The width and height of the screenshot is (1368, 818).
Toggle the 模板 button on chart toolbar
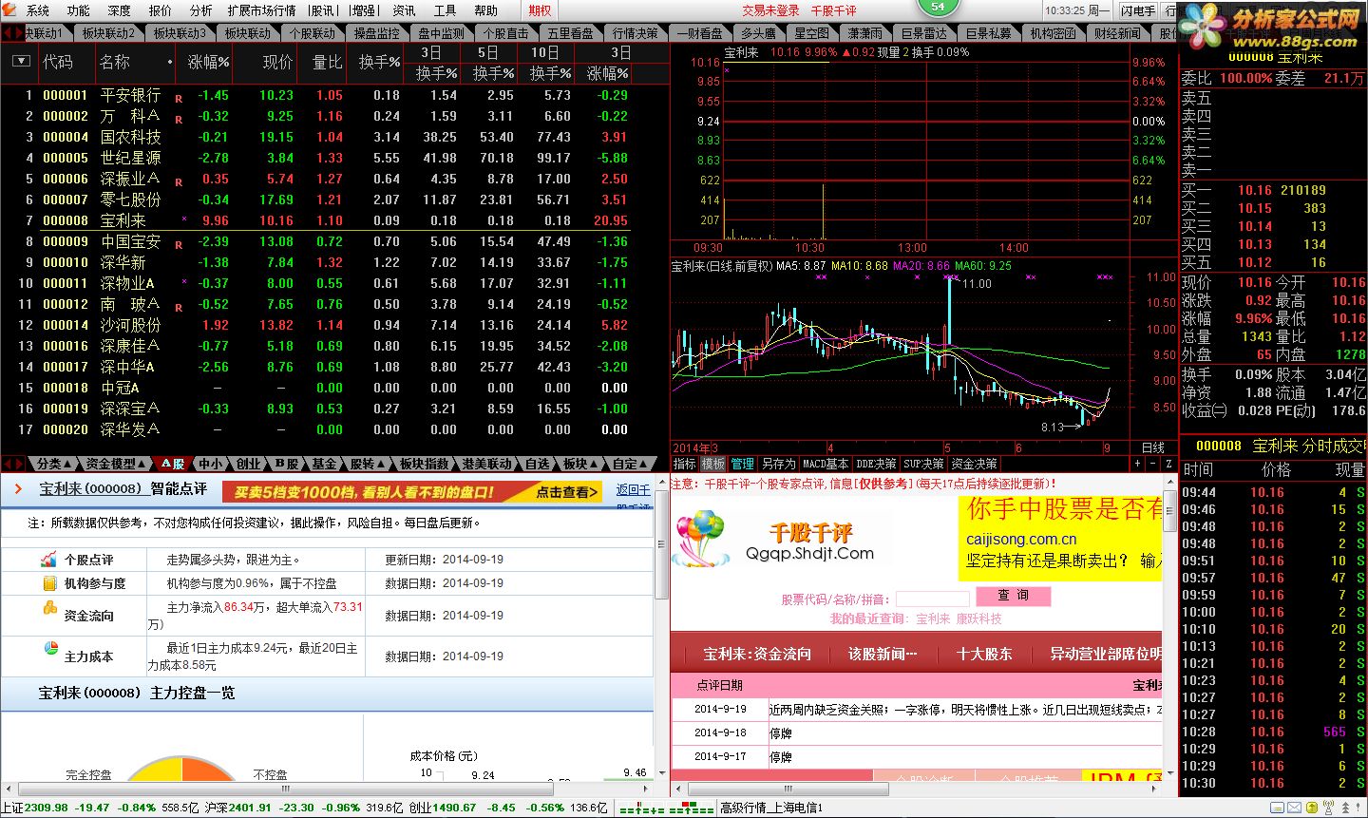(x=713, y=464)
